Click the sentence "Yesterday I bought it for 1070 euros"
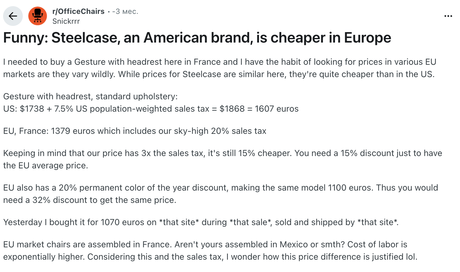This screenshot has width=460, height=272. [80, 222]
